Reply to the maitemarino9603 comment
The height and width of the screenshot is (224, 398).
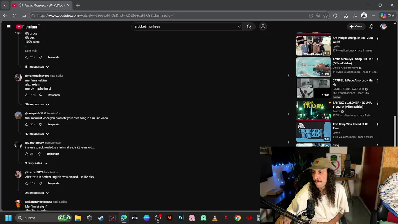point(54,95)
